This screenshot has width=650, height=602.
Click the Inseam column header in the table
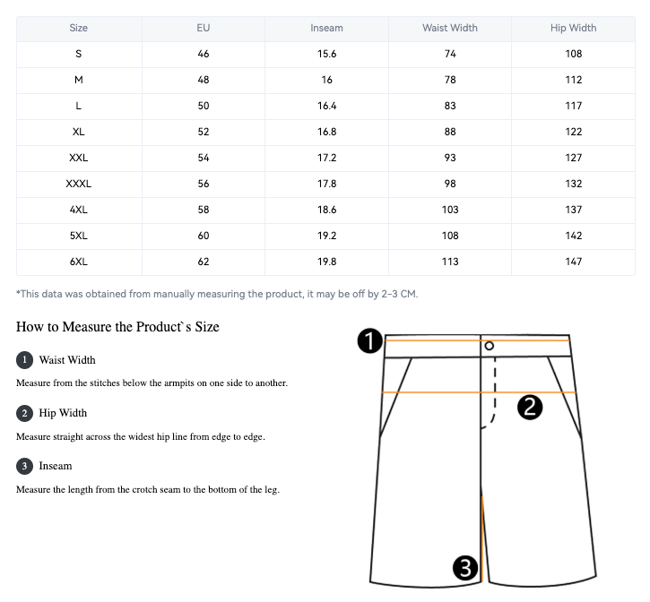pyautogui.click(x=326, y=28)
